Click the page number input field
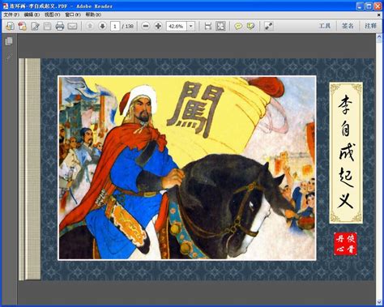 tap(115, 27)
